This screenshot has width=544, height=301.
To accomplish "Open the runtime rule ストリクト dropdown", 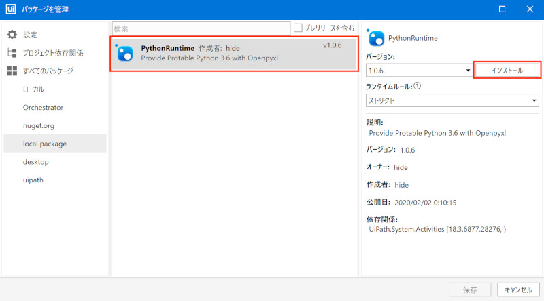I will tap(452, 101).
